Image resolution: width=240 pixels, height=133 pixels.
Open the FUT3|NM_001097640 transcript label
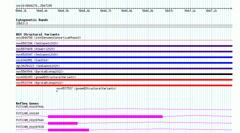30,120
